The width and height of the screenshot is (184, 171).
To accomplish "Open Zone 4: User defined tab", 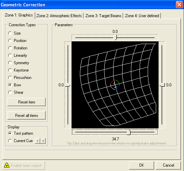I will [x=142, y=16].
